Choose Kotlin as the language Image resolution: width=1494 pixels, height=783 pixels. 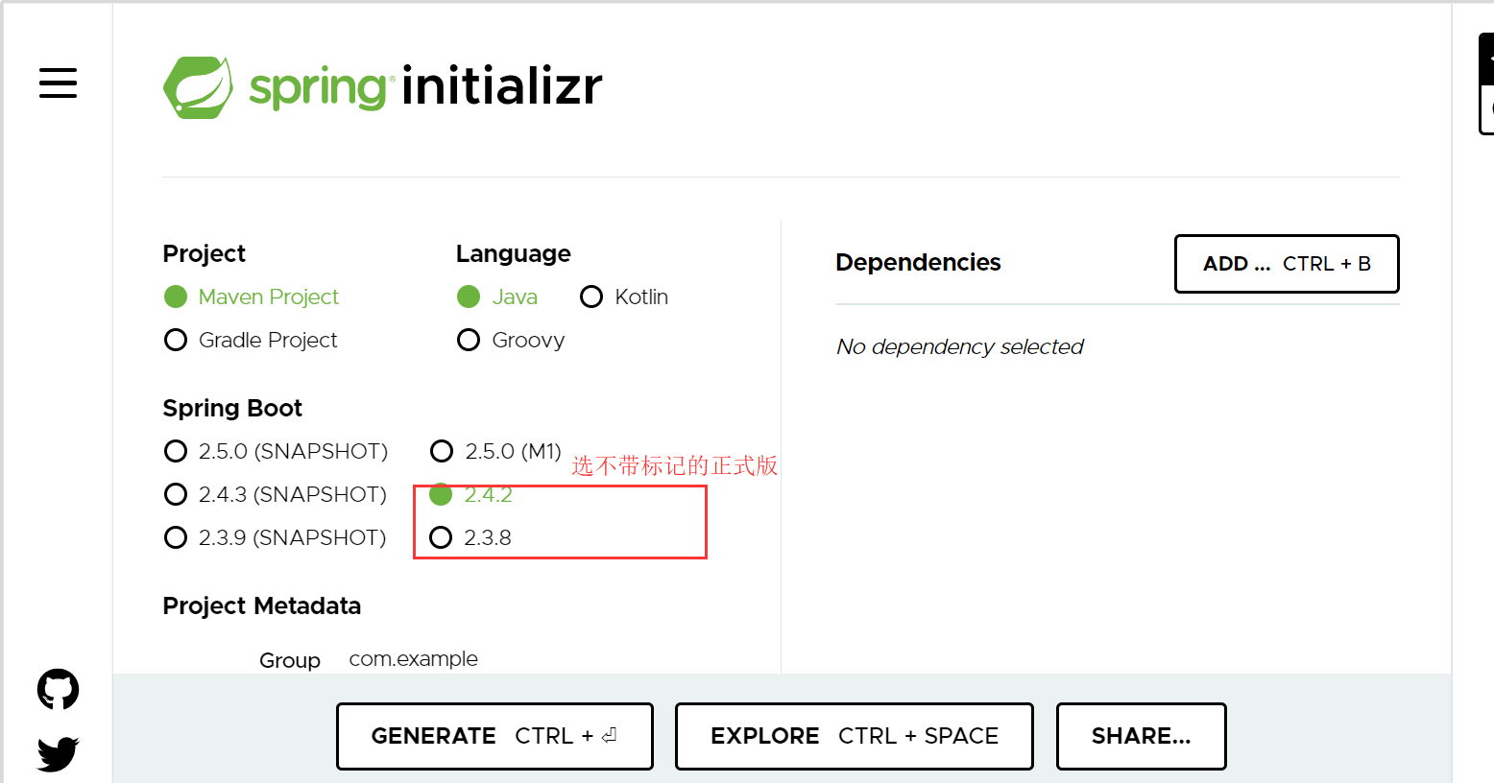coord(624,297)
